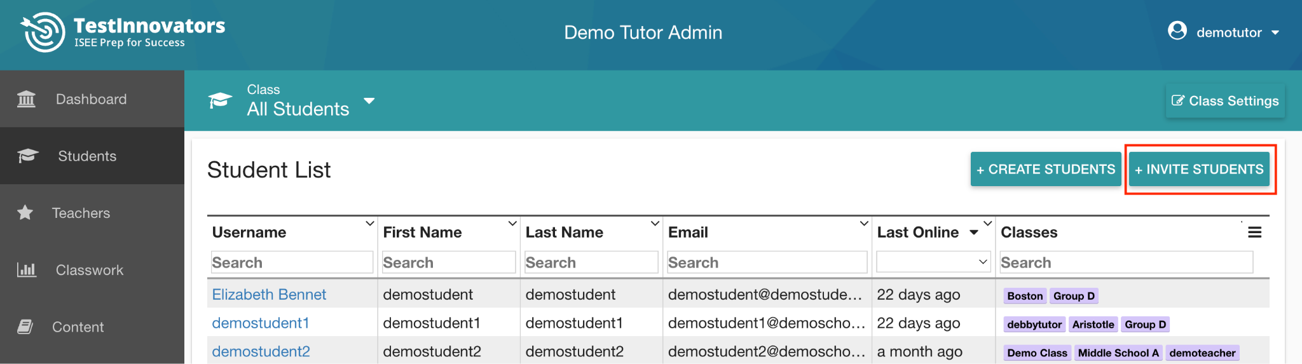Open the table hamburger menu icon
Viewport: 1302px width, 364px height.
1254,233
